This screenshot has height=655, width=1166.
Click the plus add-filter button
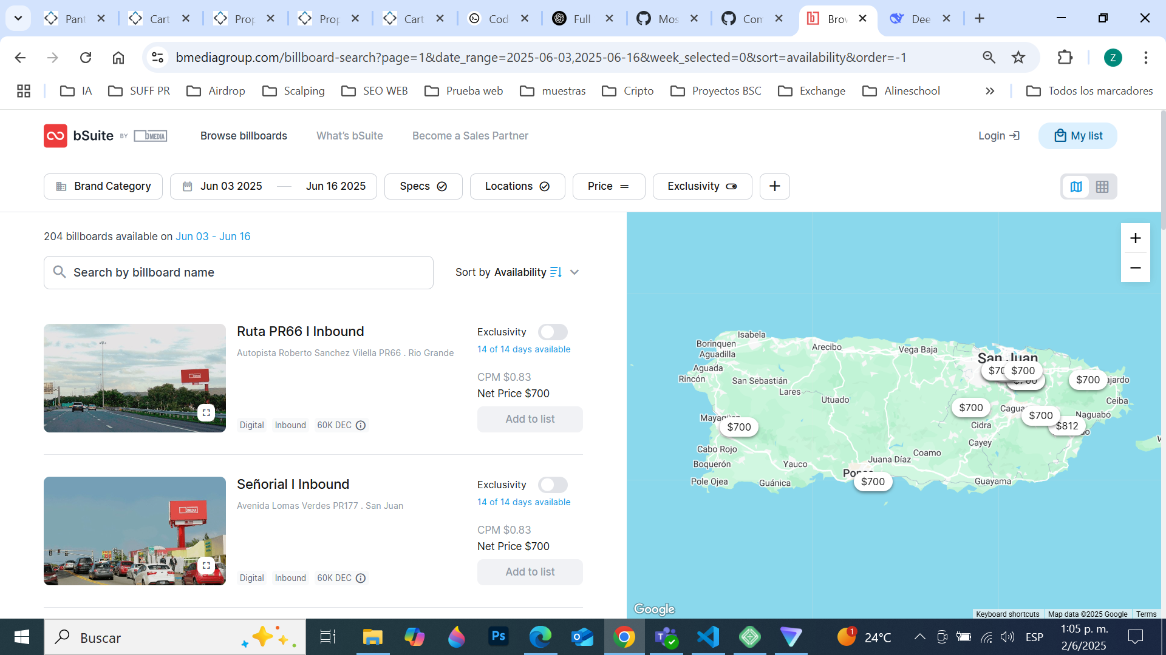774,186
